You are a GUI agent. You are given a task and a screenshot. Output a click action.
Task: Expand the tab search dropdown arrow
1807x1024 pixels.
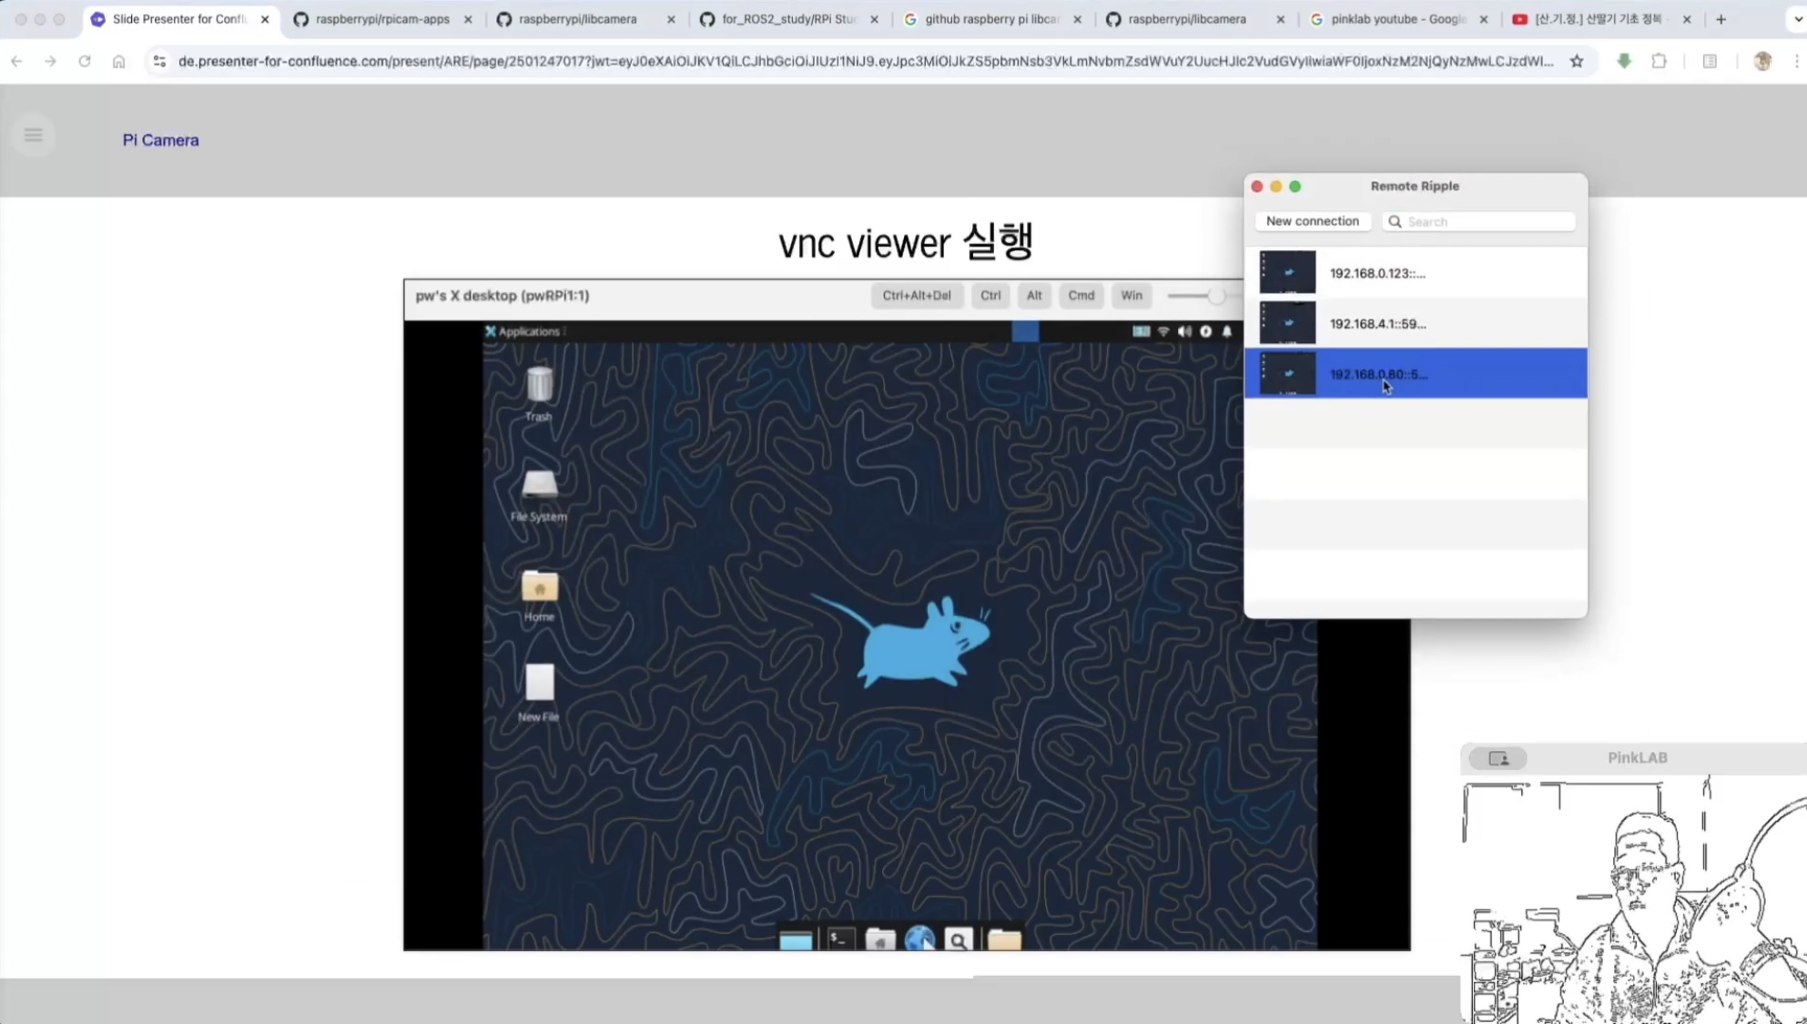point(1797,19)
